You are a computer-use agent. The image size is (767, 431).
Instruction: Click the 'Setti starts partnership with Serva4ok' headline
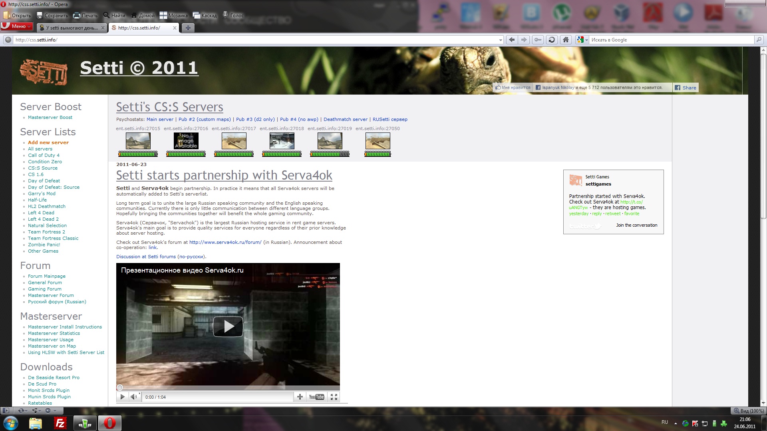224,175
